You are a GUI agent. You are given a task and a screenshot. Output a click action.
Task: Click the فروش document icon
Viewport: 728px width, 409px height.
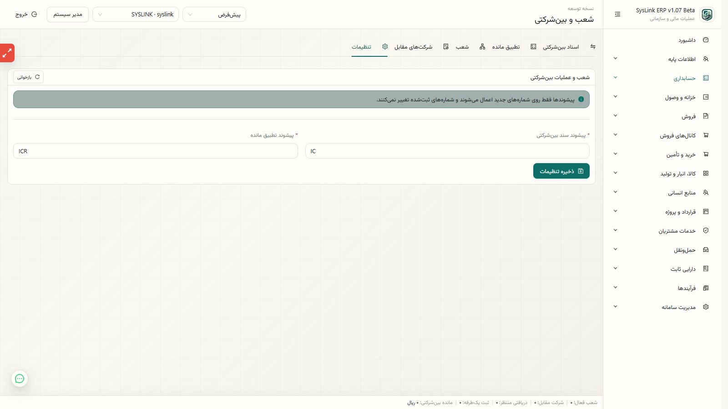(706, 116)
